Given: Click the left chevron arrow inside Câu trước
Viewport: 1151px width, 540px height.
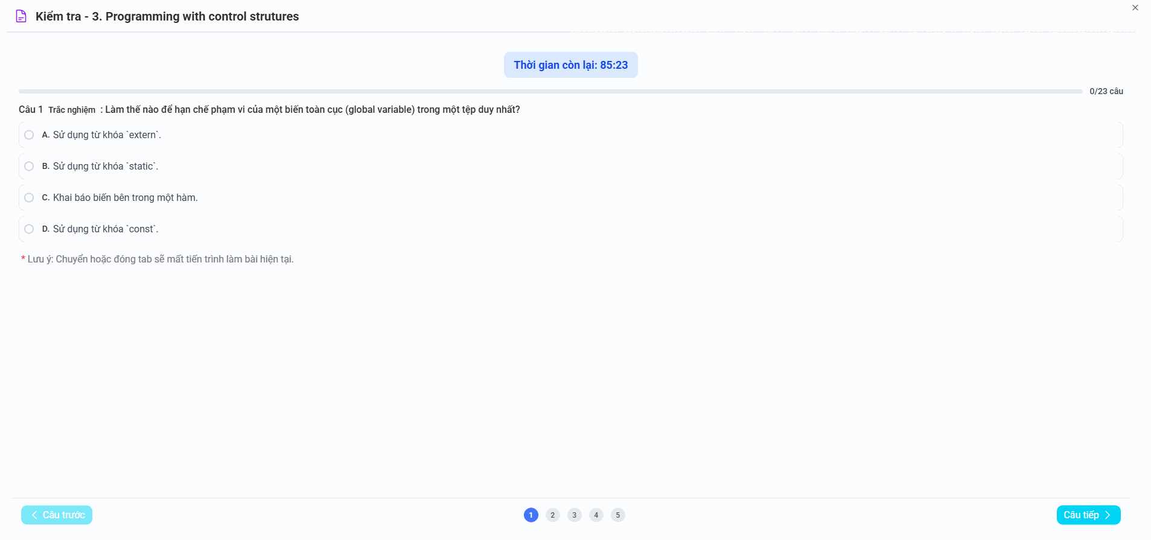Looking at the screenshot, I should pos(34,515).
